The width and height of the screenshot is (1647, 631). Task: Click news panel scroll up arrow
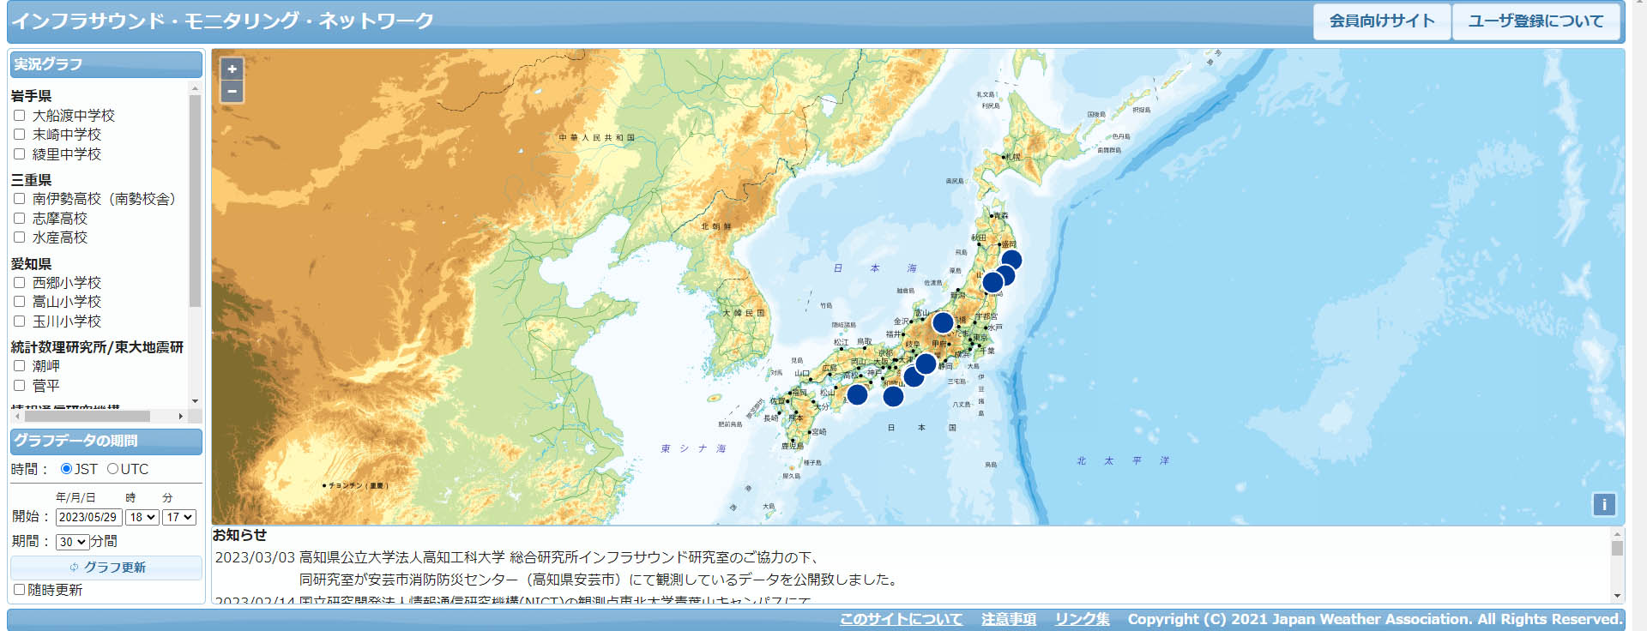(x=1617, y=534)
